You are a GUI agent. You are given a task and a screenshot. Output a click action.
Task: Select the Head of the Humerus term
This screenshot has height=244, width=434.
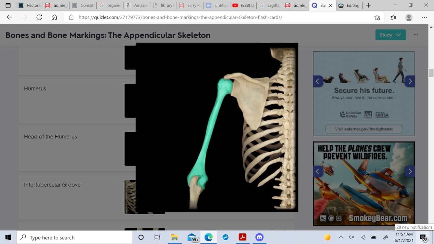(x=50, y=137)
